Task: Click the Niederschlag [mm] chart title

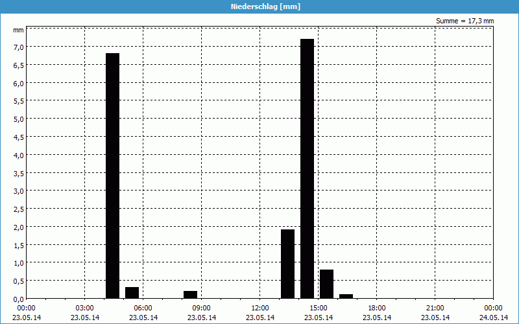Action: [265, 6]
